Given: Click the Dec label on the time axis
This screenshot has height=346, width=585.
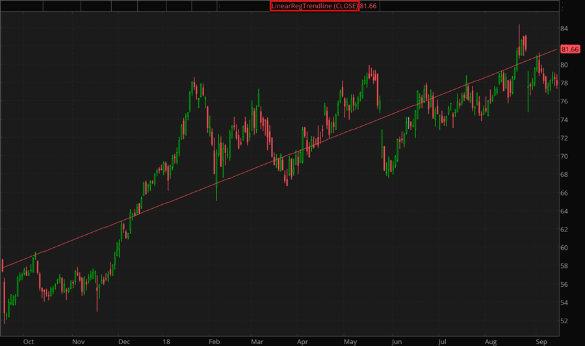Looking at the screenshot, I should [123, 340].
